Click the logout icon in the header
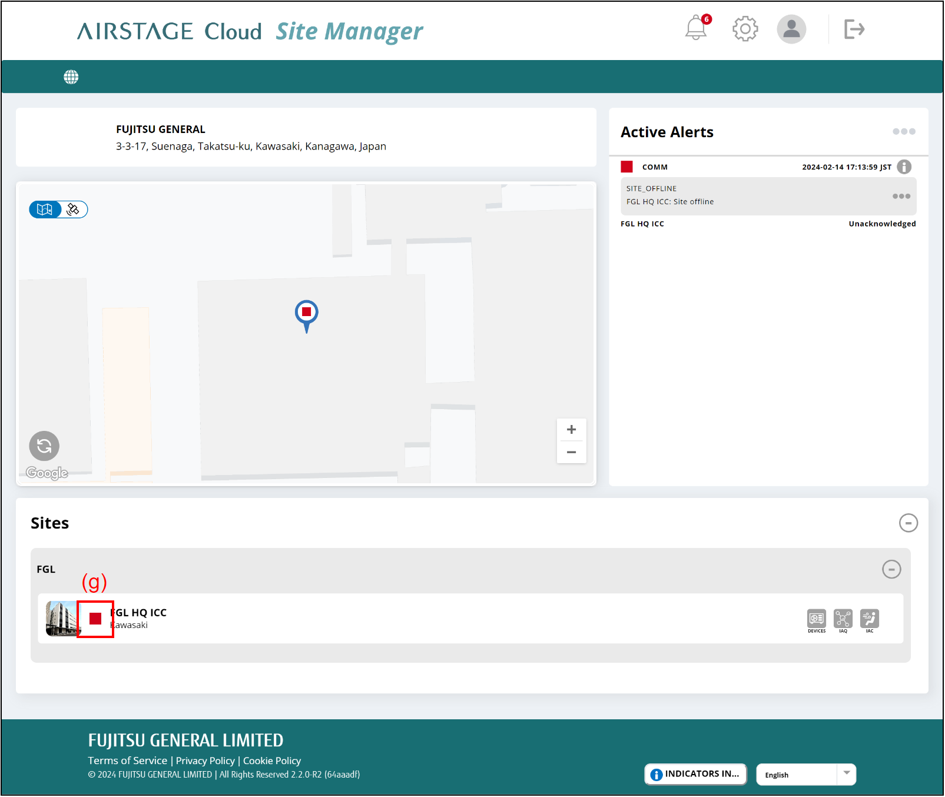 [x=853, y=29]
